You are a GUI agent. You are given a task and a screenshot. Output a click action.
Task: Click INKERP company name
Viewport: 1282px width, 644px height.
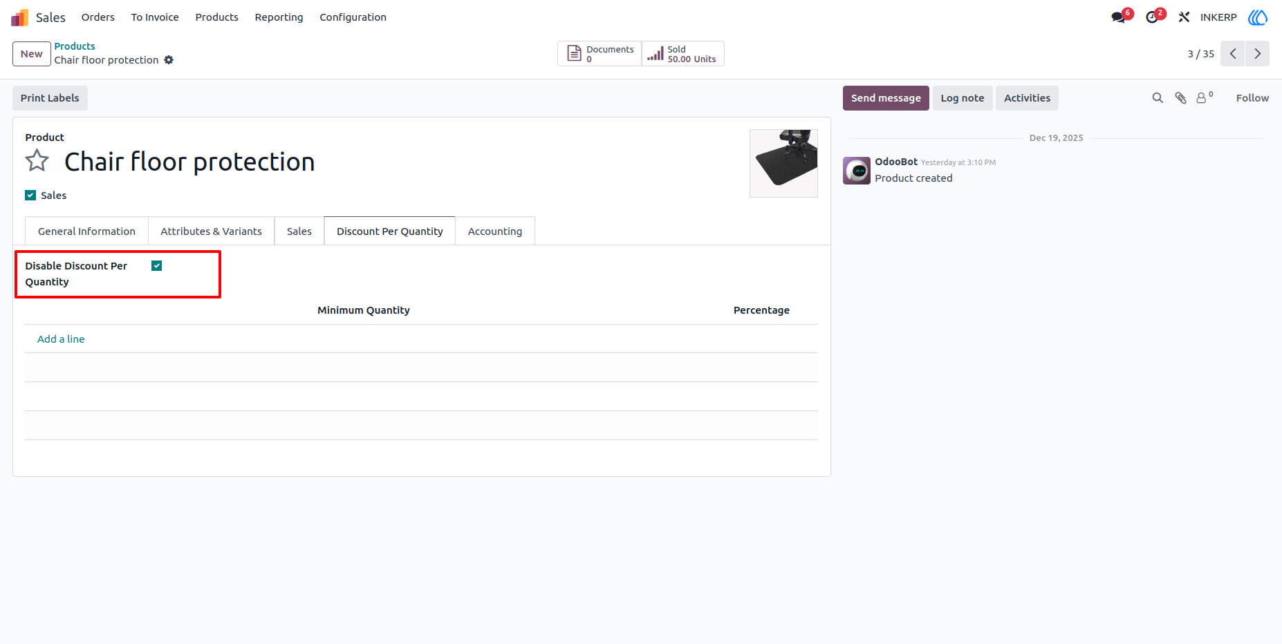click(1218, 17)
